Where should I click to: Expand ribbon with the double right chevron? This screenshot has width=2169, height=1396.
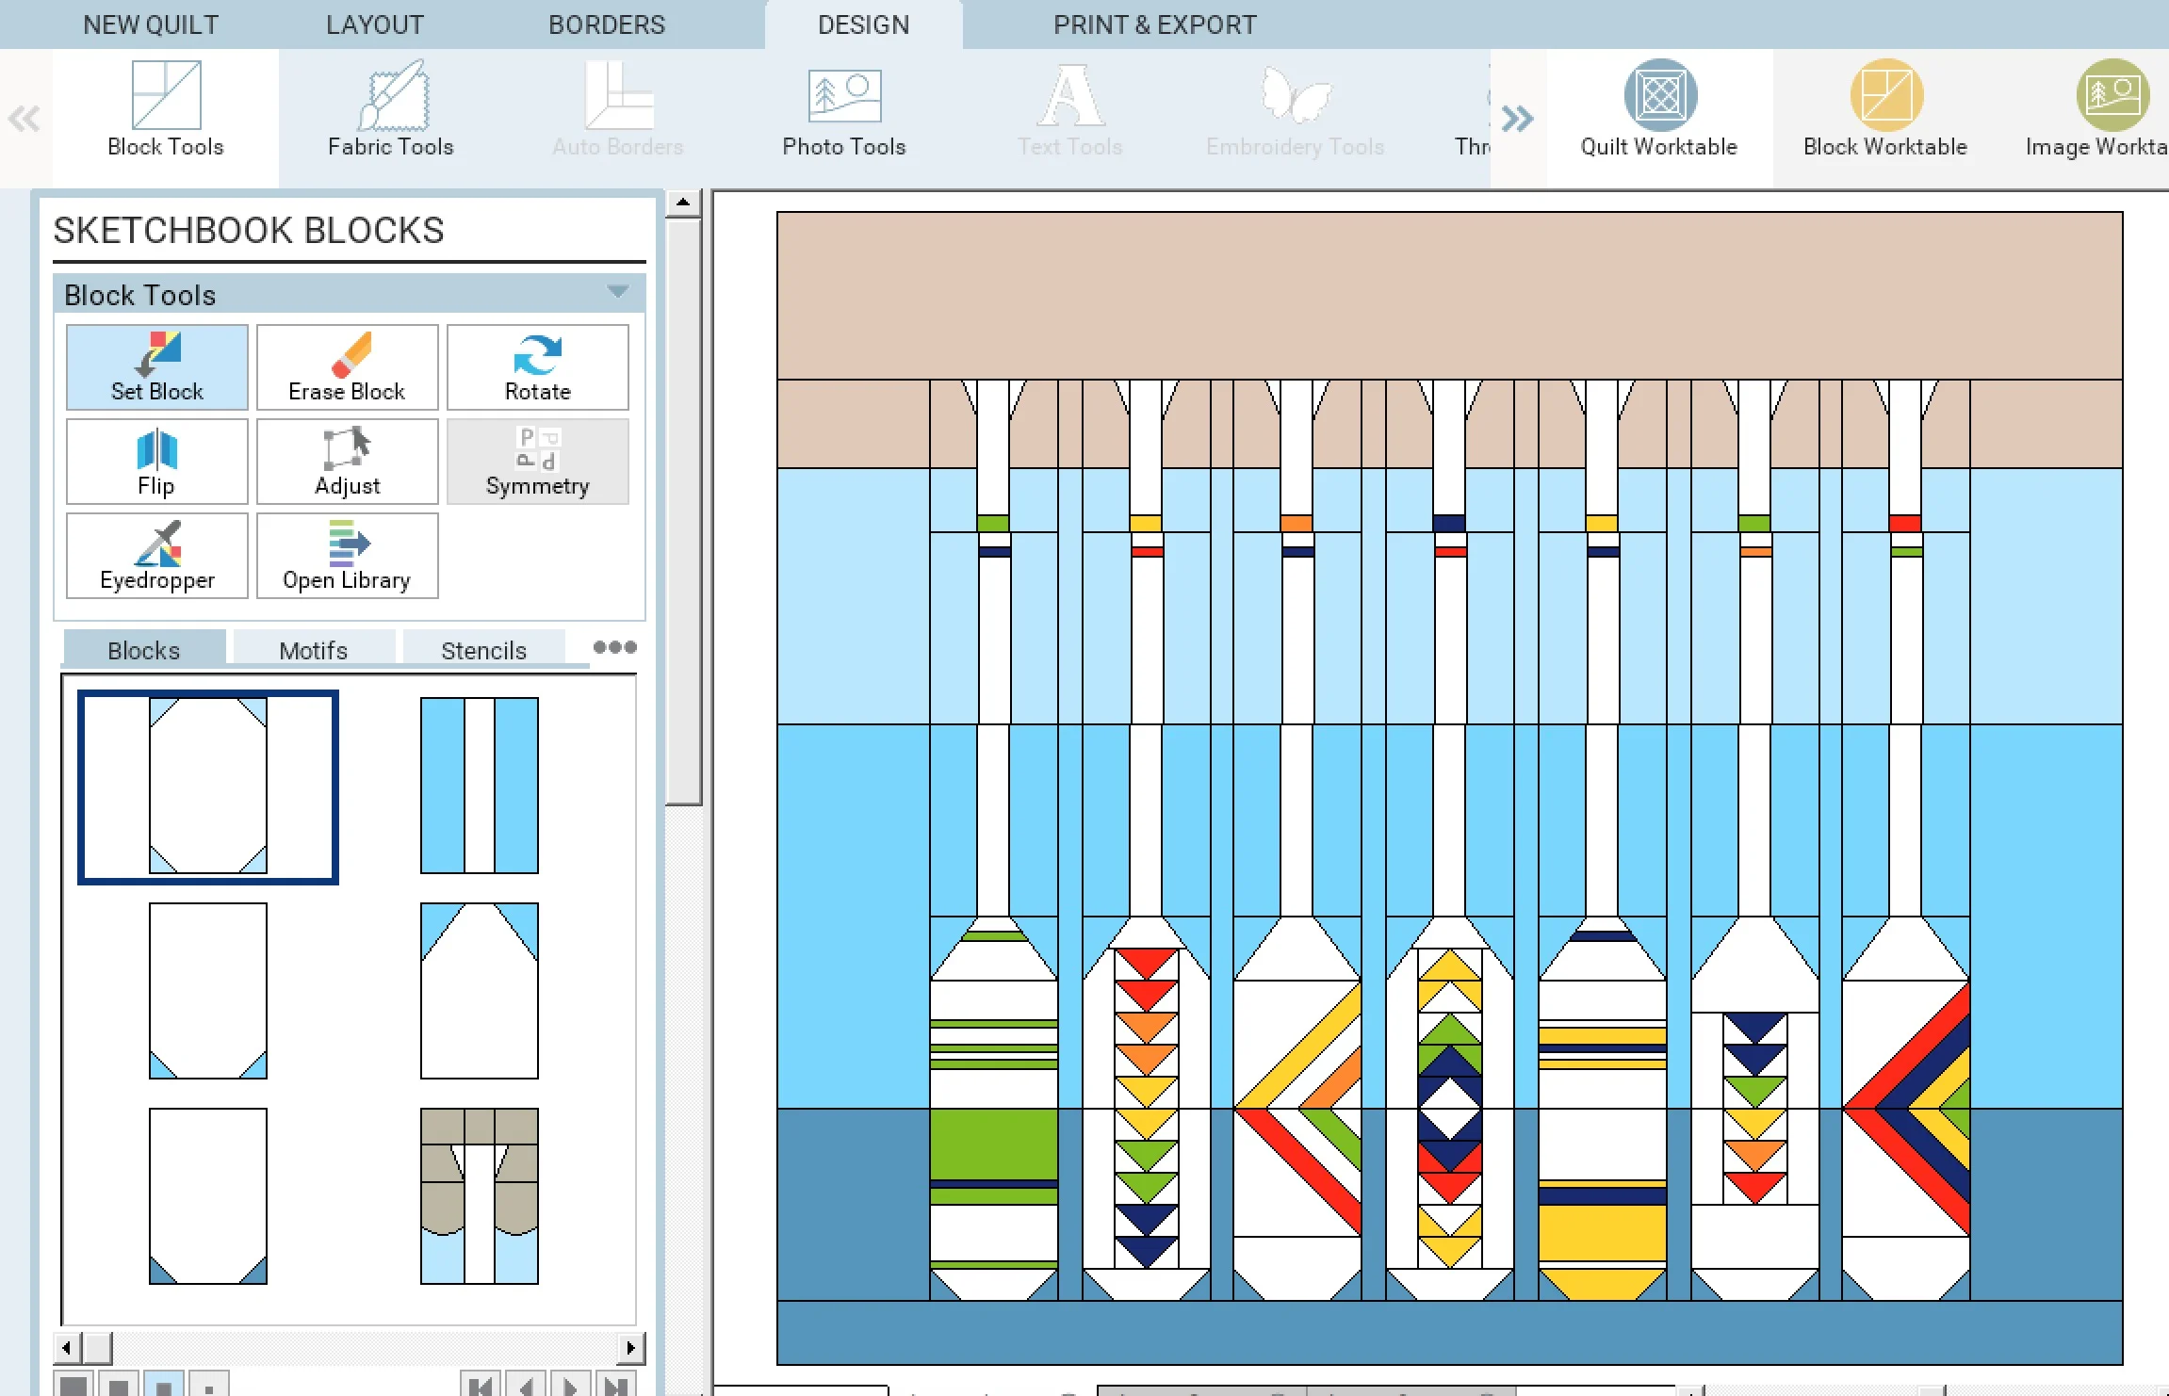click(1517, 119)
